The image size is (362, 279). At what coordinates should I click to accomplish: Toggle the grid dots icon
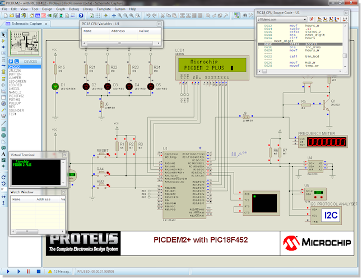[x=98, y=16]
